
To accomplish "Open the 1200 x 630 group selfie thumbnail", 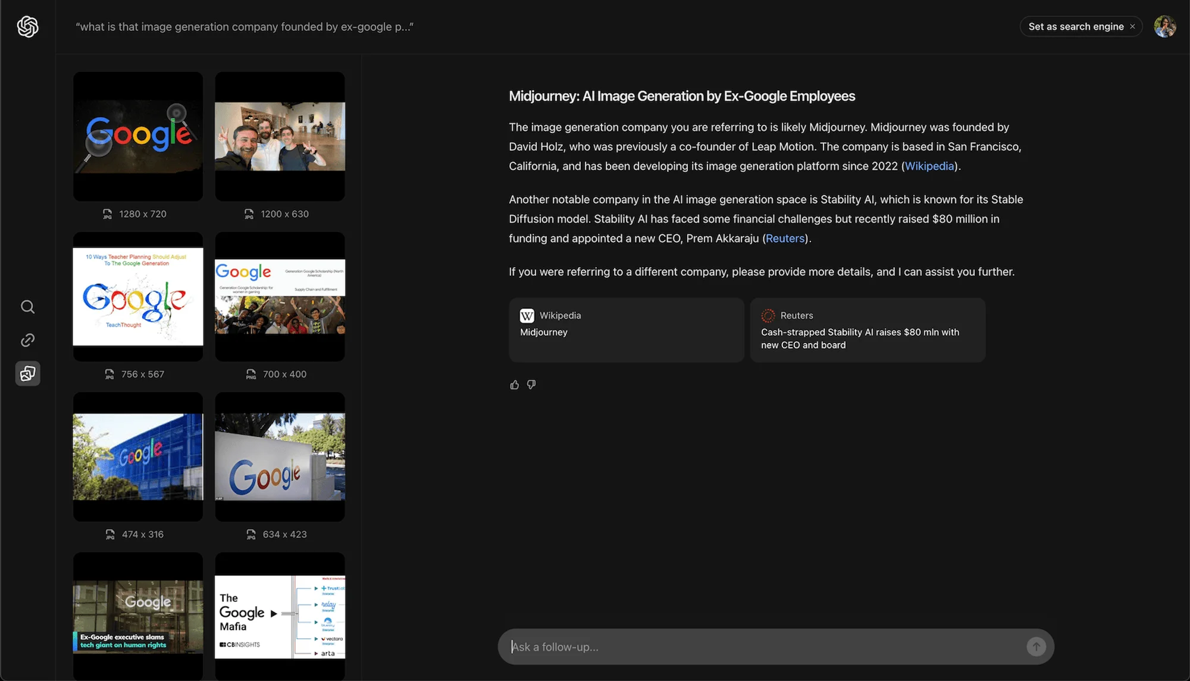I will pos(280,137).
